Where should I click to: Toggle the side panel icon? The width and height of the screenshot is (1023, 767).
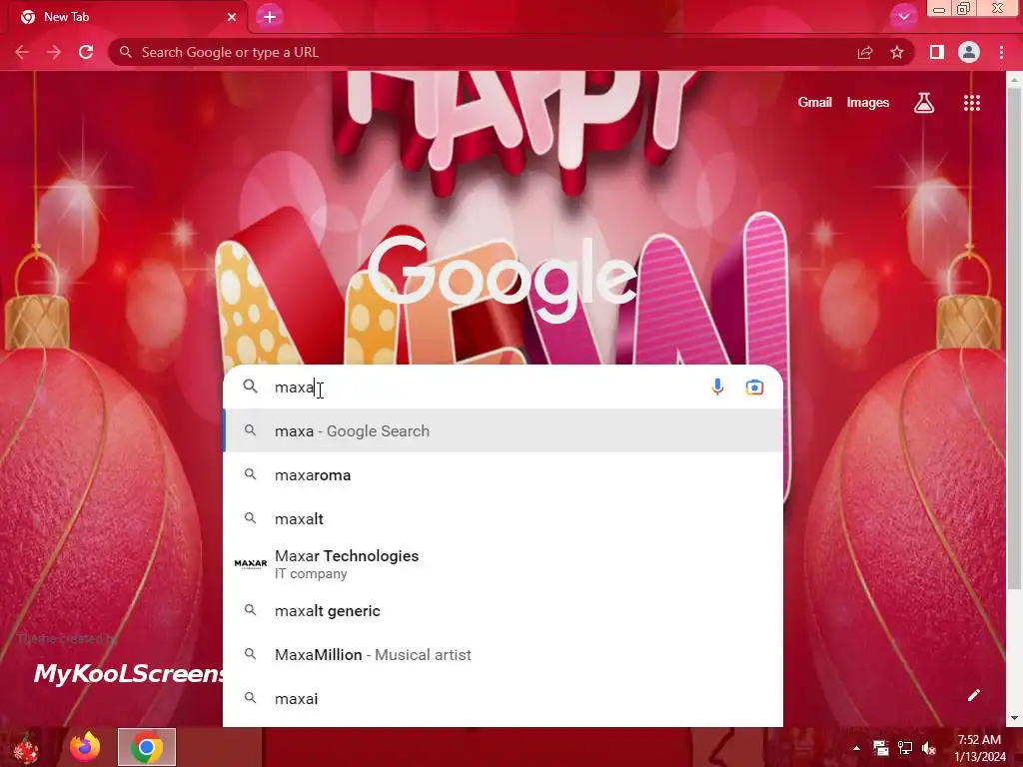tap(937, 52)
